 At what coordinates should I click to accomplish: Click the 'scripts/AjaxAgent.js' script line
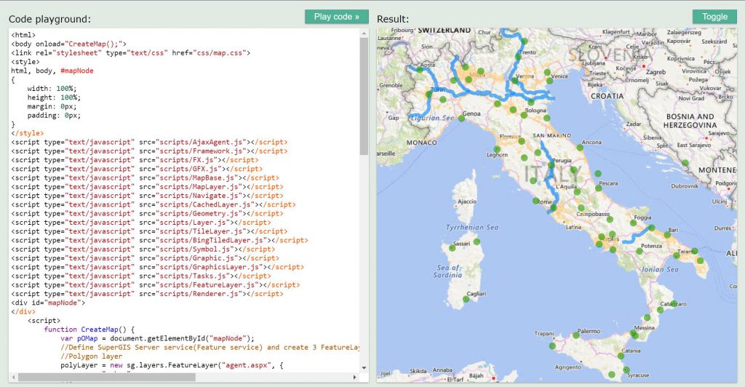[149, 142]
